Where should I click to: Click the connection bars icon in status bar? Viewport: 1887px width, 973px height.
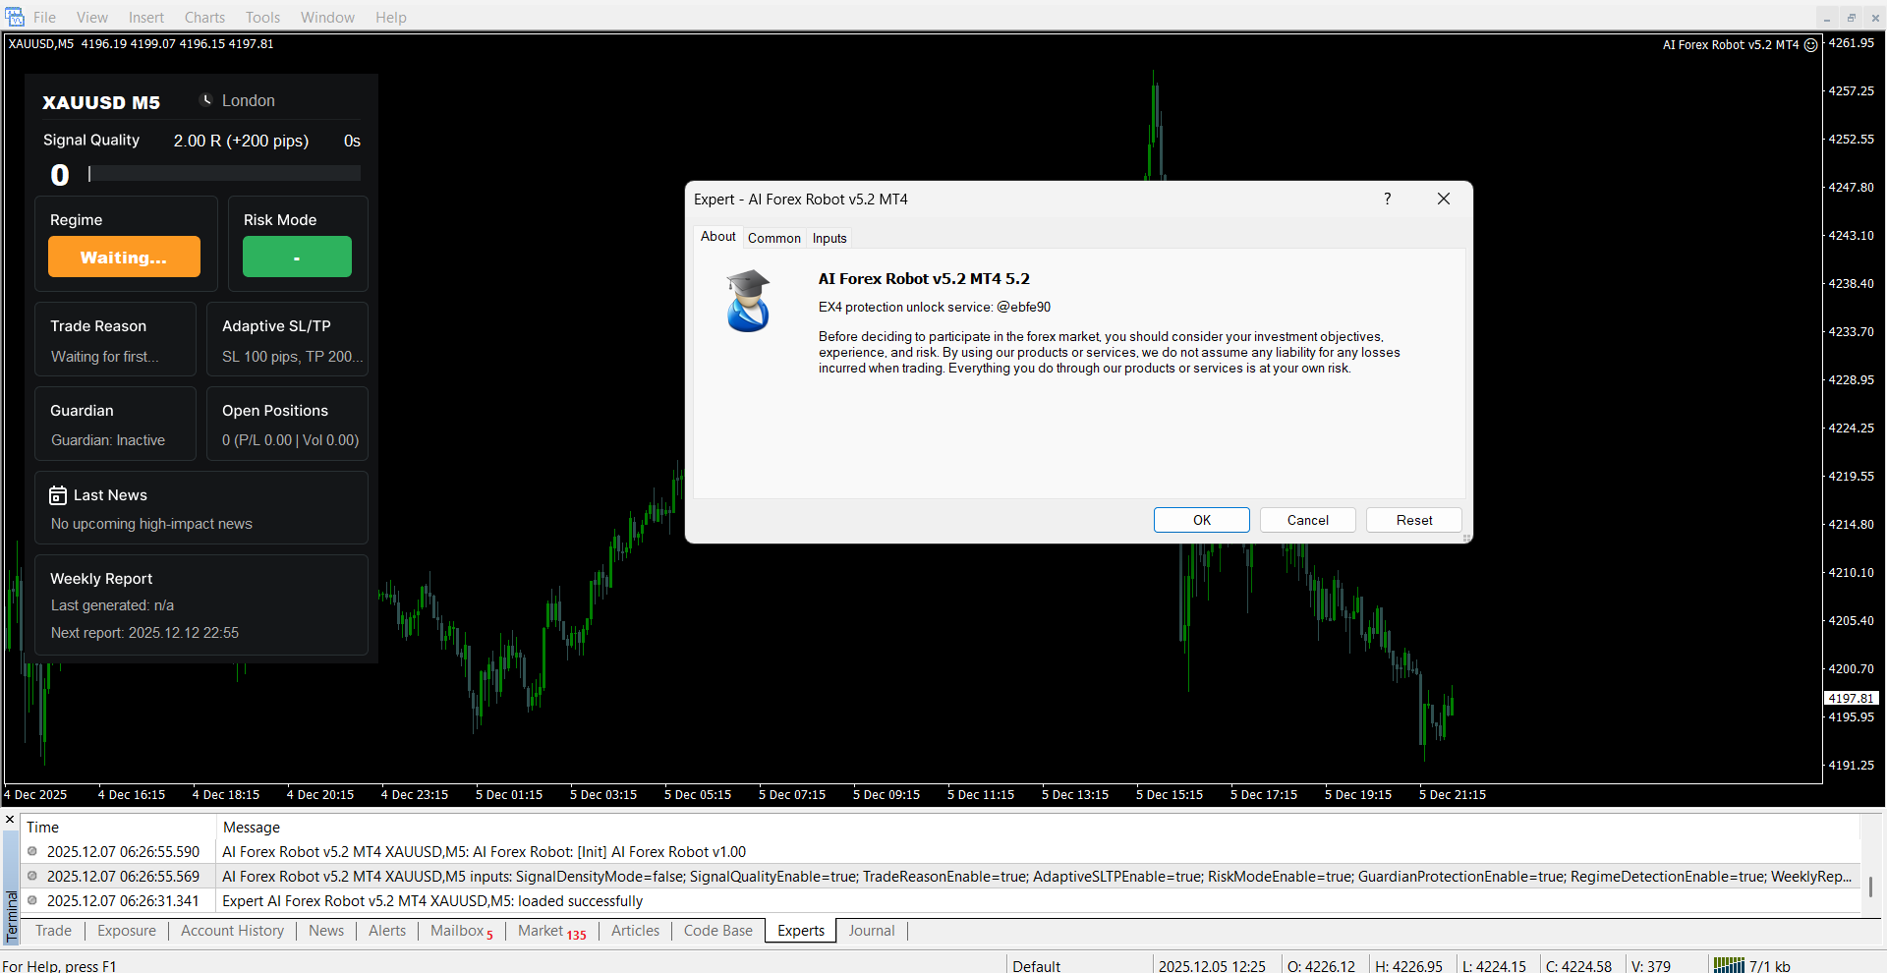[1729, 965]
